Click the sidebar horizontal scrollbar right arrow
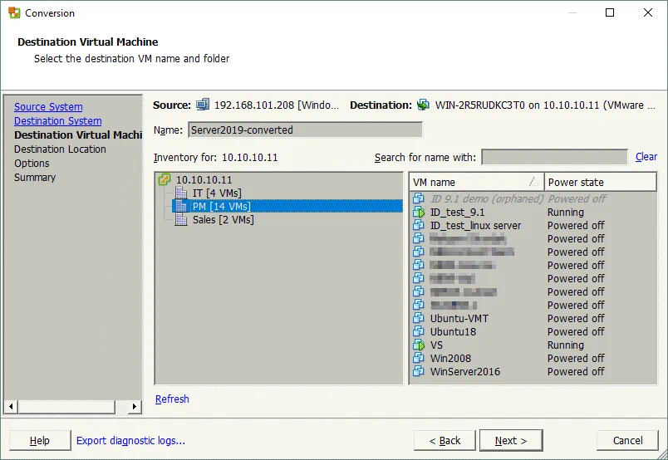This screenshot has width=668, height=460. click(x=137, y=407)
